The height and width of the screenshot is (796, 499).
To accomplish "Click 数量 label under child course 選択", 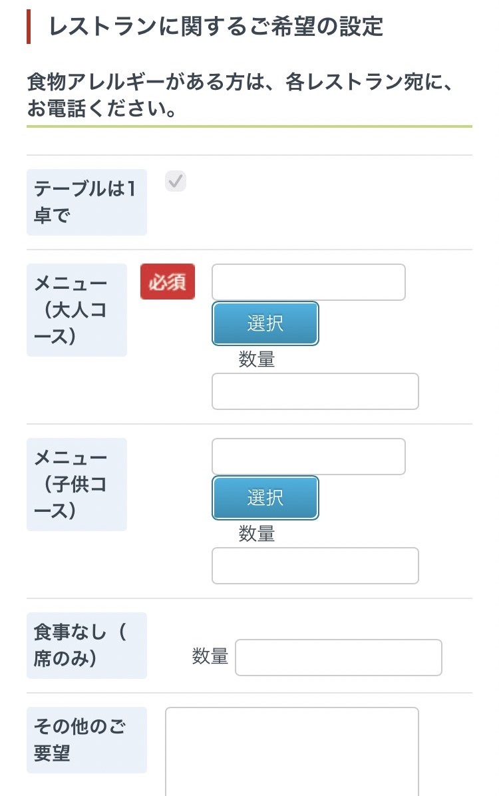I will coord(257,534).
